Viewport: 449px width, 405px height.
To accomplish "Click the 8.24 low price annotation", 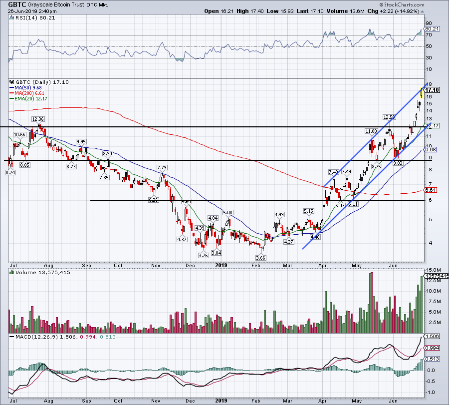I will tap(10, 172).
